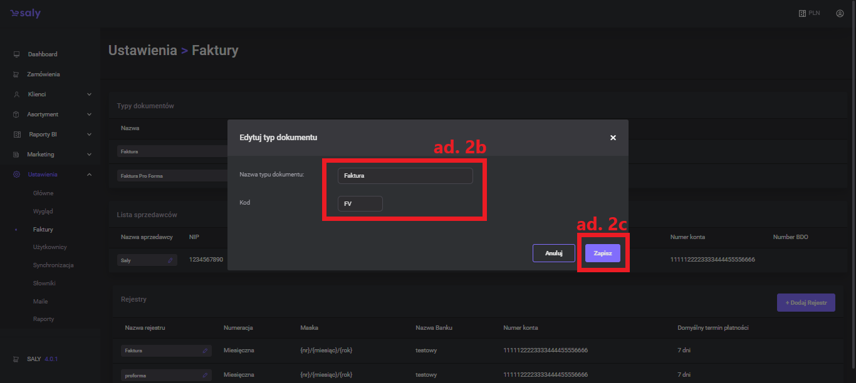Go to Synchronizacja settings
Viewport: 856px width, 383px height.
click(x=53, y=265)
